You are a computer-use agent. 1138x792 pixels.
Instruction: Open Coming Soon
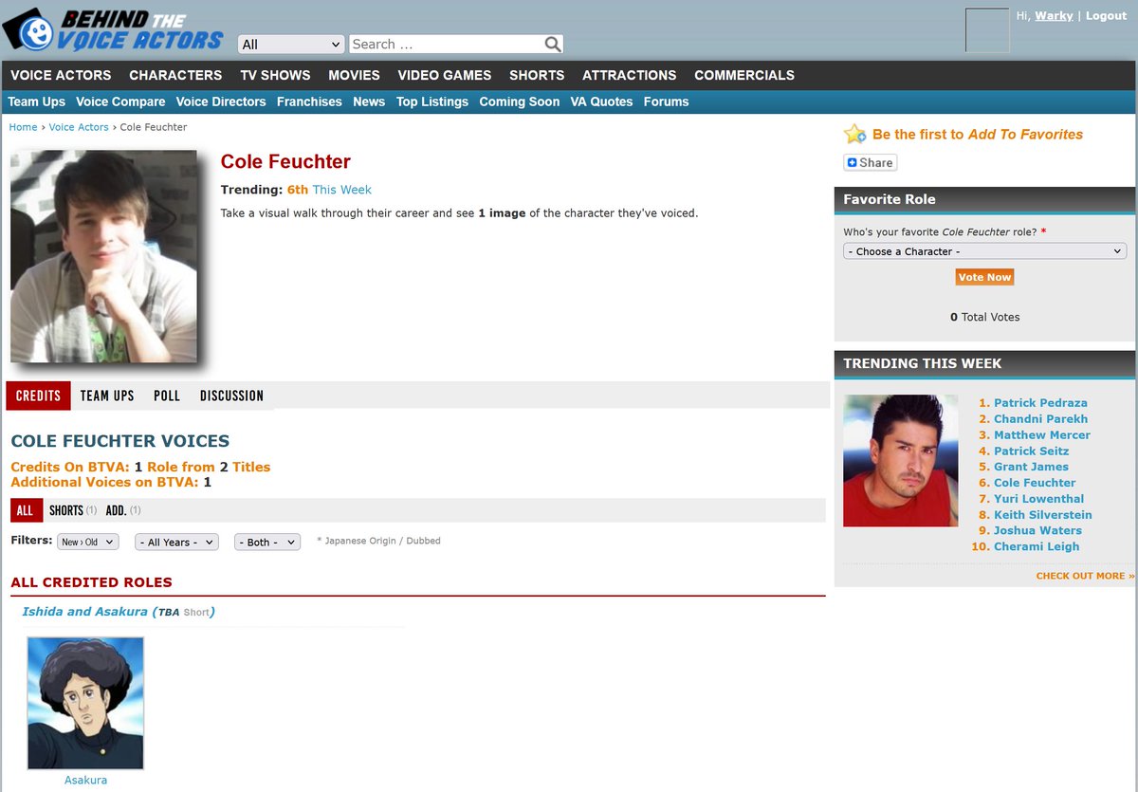coord(519,101)
